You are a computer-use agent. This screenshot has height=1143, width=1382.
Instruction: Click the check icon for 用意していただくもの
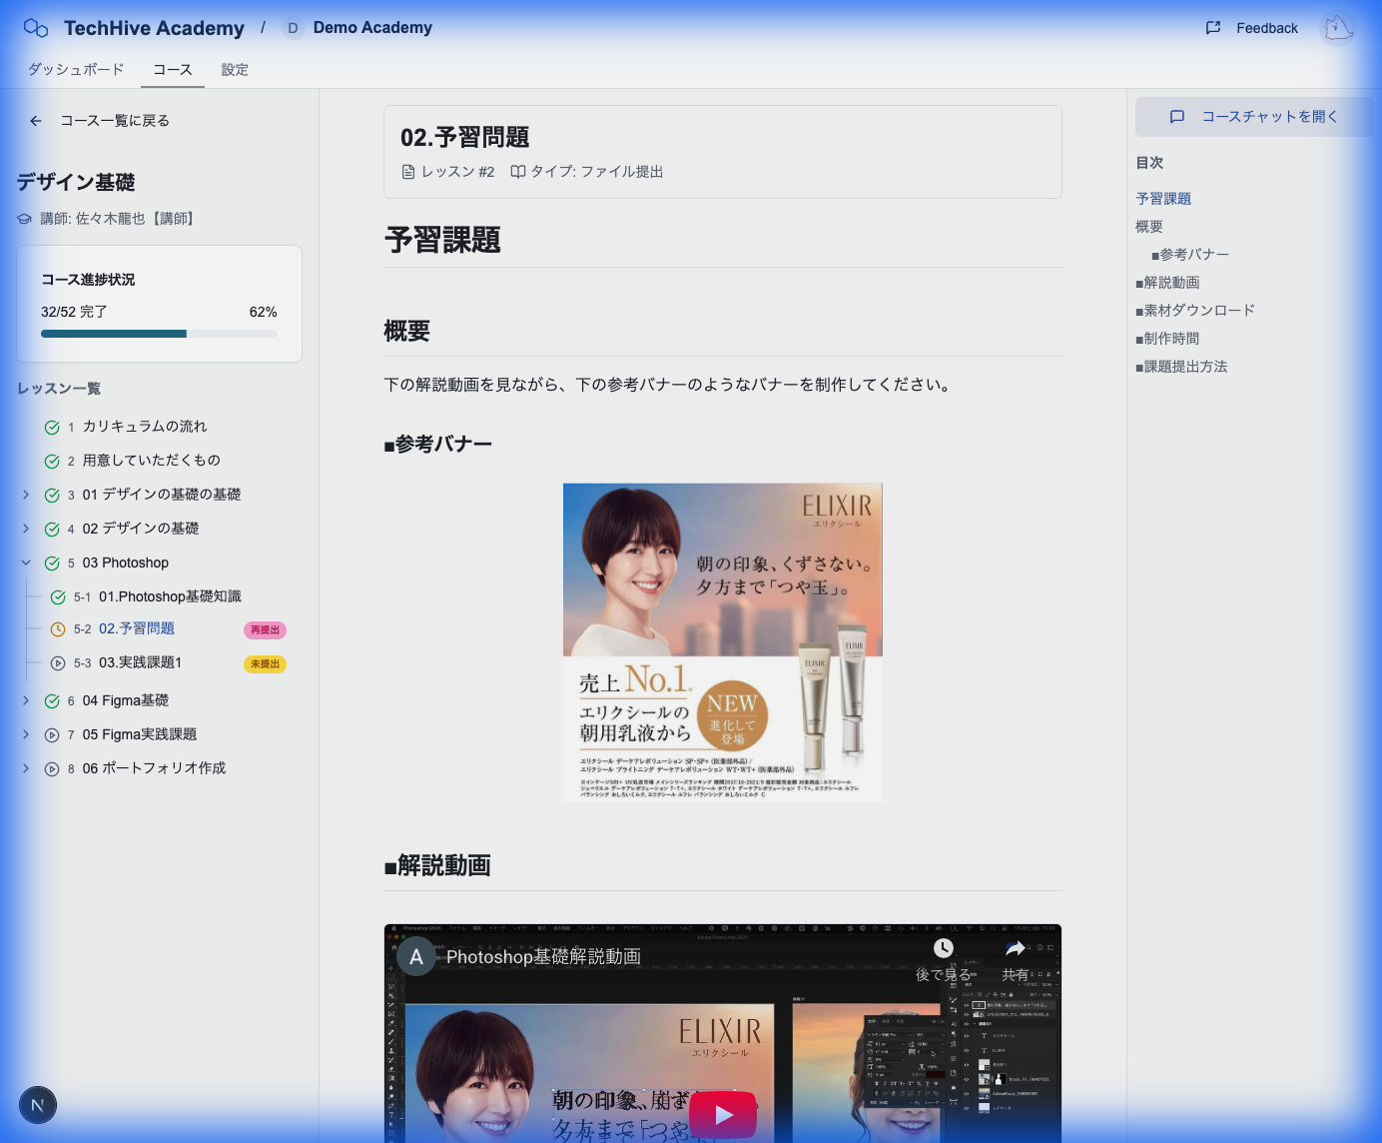(x=52, y=462)
